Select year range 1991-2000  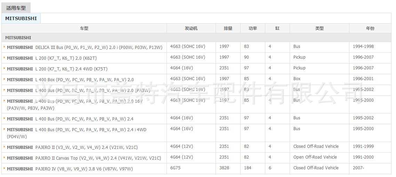pos(363,157)
